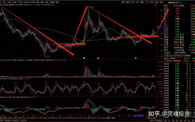Activate the 画线 drawing tools
The height and width of the screenshot is (122, 195).
[142, 2]
